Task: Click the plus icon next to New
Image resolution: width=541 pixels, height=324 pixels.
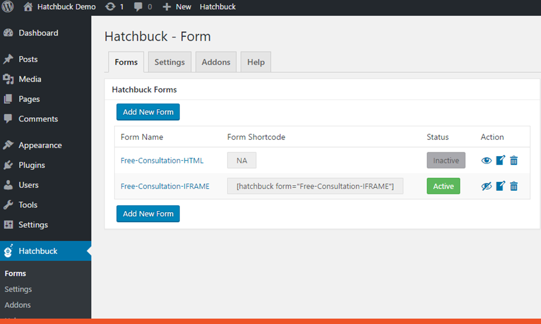Action: [x=167, y=7]
